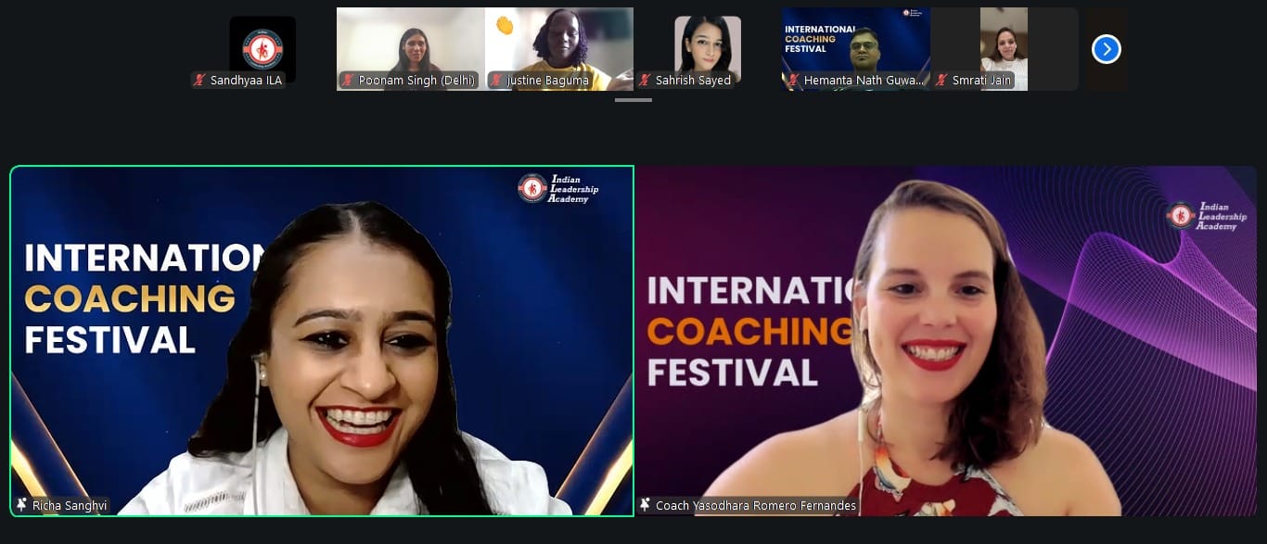The image size is (1267, 544).
Task: Click justine Baguma's muted microphone icon
Action: click(x=496, y=81)
